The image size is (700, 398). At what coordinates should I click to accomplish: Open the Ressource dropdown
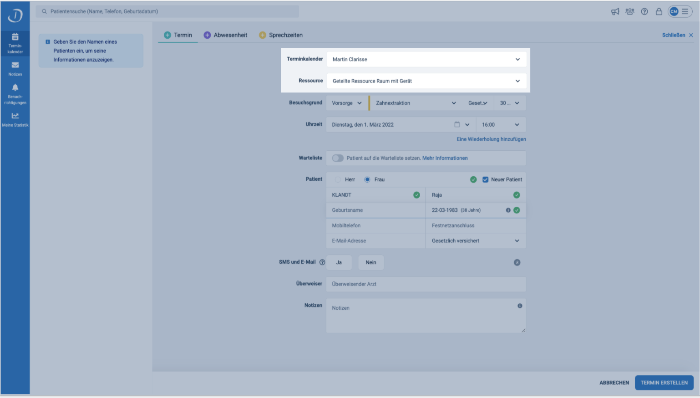click(x=426, y=81)
